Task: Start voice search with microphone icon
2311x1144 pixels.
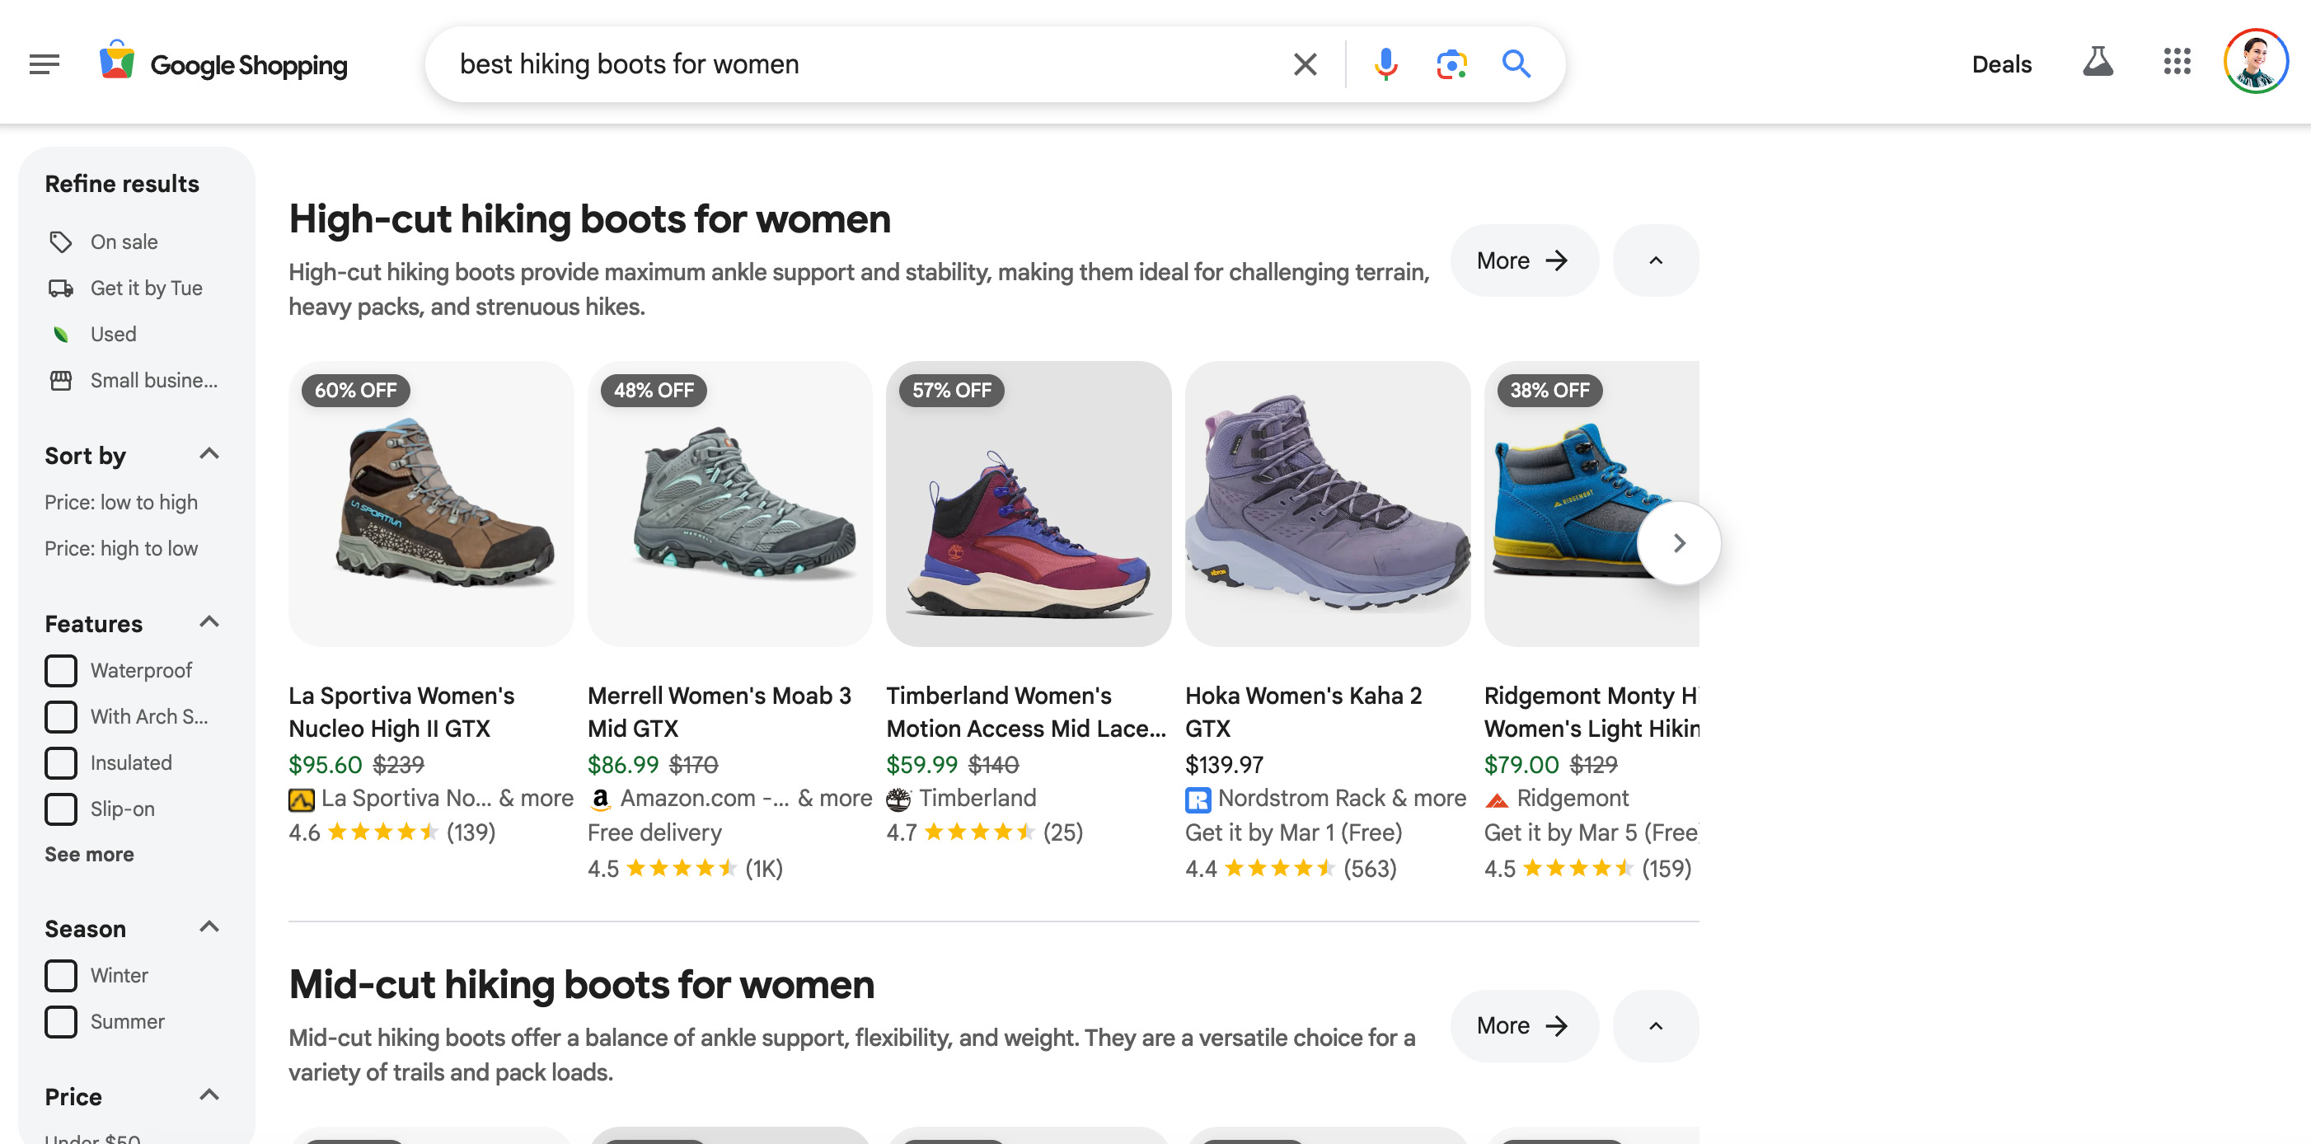Action: point(1385,63)
